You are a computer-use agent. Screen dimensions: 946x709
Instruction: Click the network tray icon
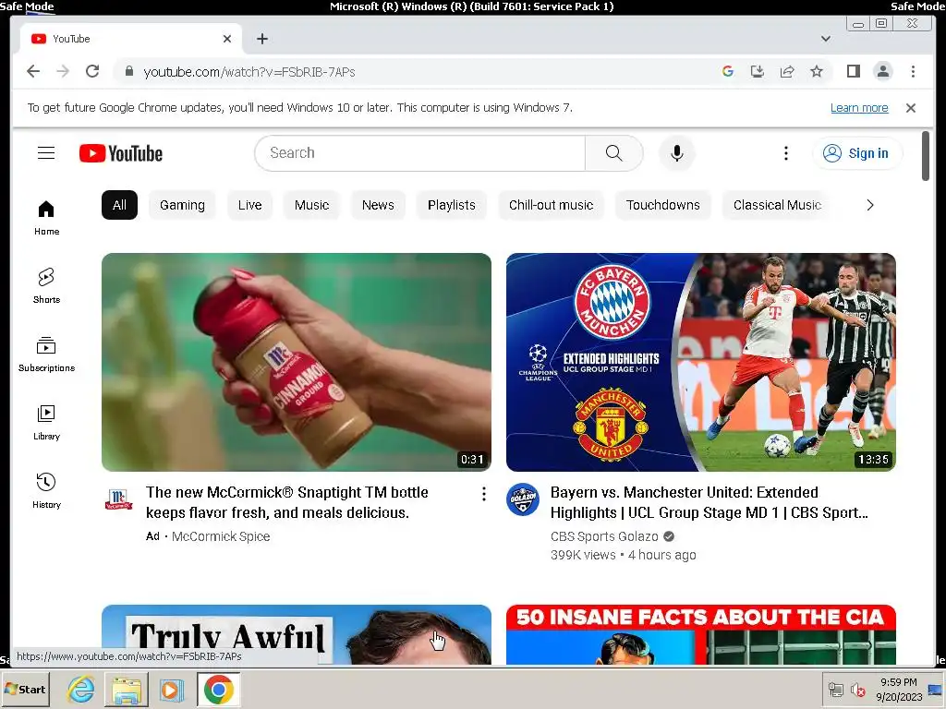[x=835, y=690]
